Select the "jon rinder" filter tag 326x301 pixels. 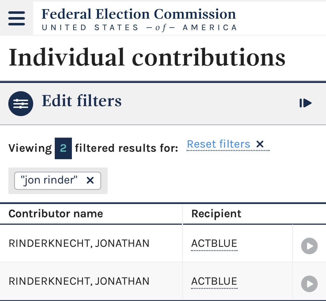pyautogui.click(x=49, y=180)
